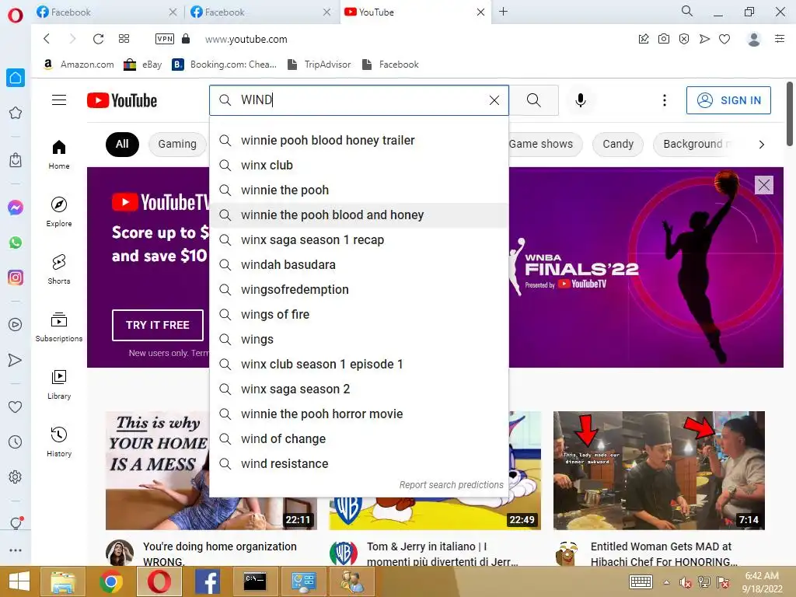The width and height of the screenshot is (796, 597).
Task: Open on-screen keyboard tray icon
Action: [x=641, y=581]
